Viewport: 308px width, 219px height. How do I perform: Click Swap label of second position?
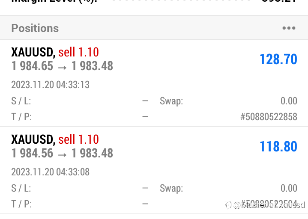(171, 188)
